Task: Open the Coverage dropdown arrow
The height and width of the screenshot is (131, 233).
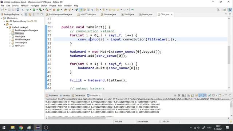Action: click(43, 10)
